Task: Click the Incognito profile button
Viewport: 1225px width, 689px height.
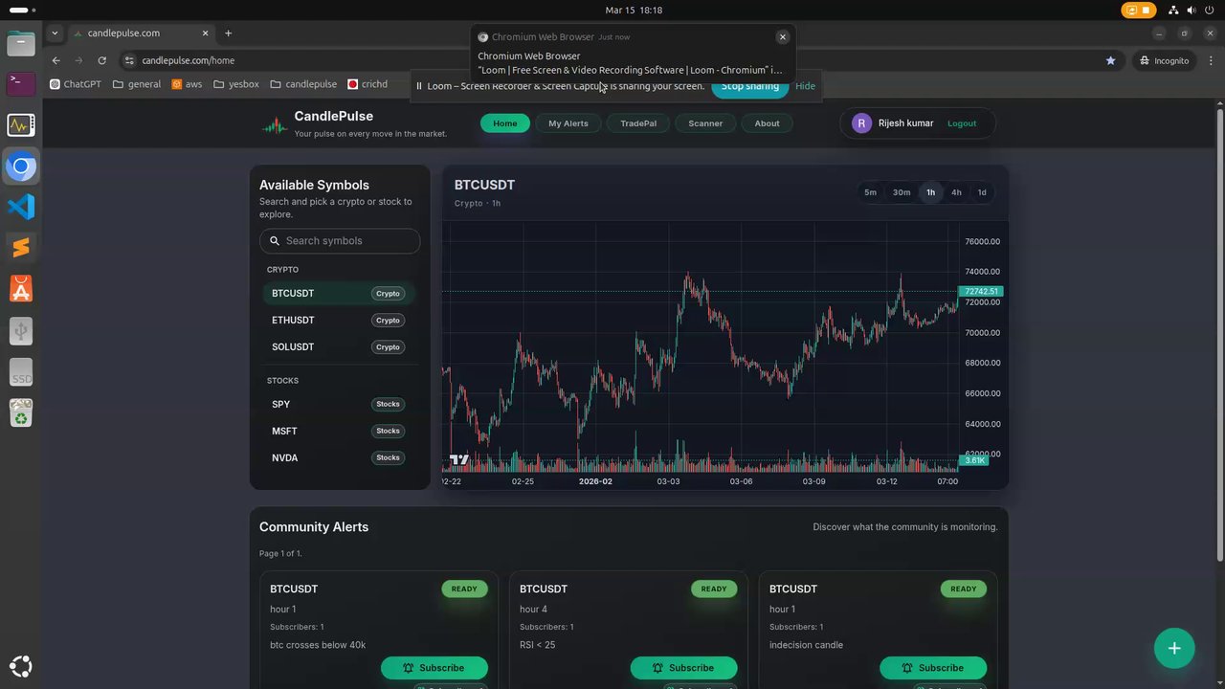Action: click(1164, 60)
